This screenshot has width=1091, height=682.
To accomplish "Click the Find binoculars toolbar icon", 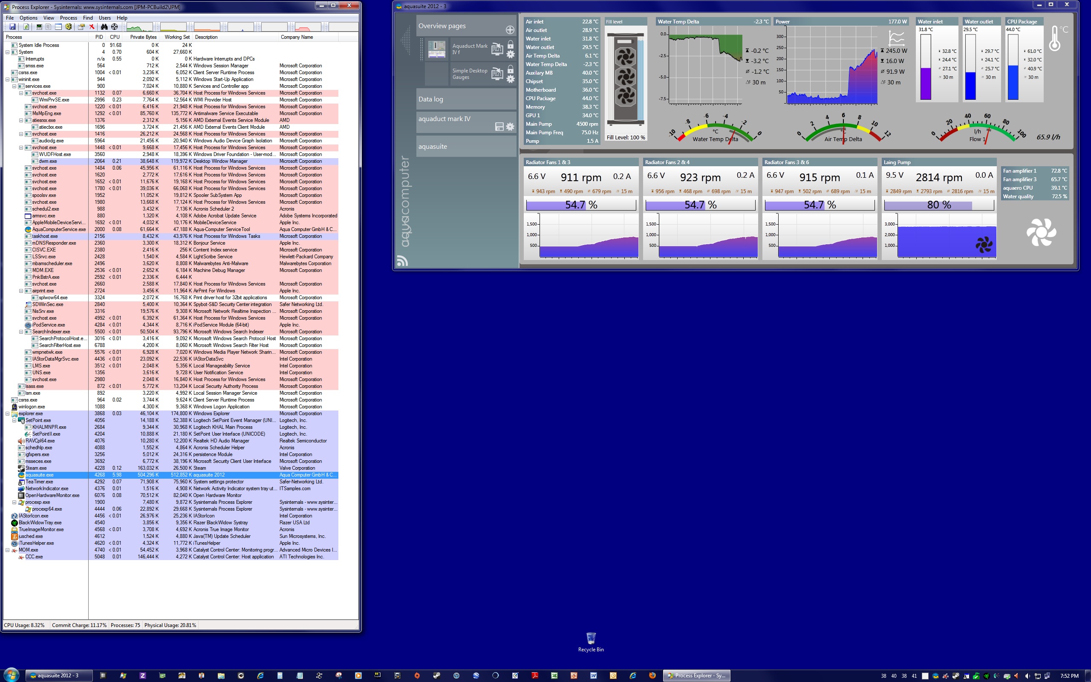I will 104,27.
